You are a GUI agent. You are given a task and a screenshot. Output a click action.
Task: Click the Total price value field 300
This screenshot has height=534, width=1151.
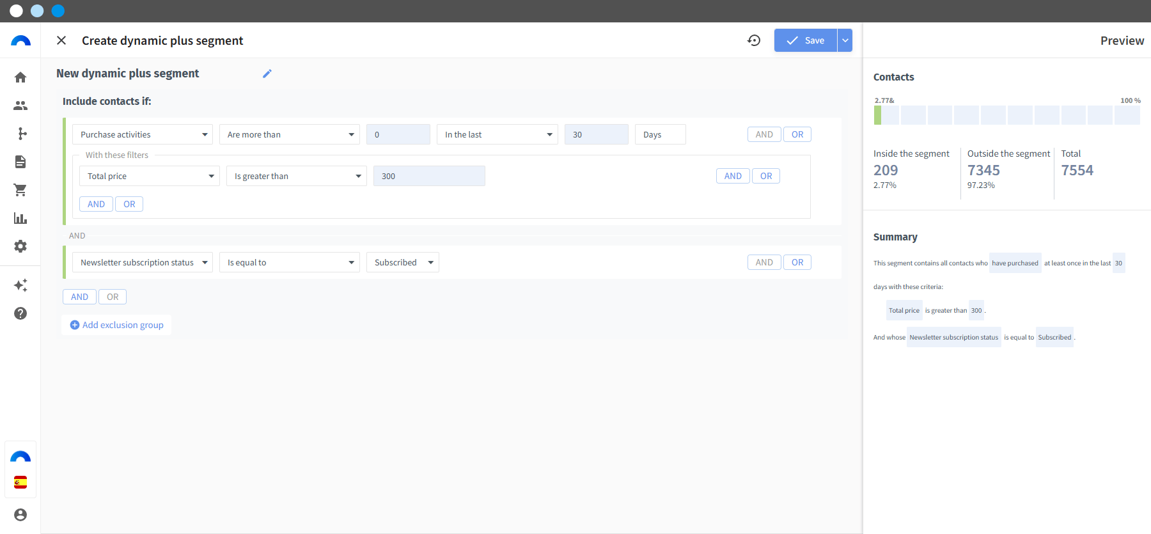[429, 176]
